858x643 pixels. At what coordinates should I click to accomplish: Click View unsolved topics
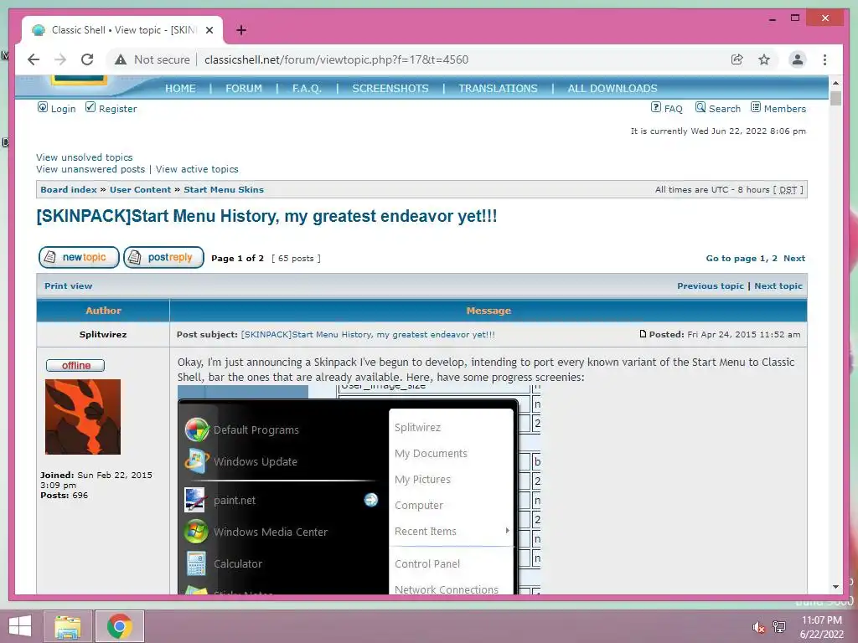[85, 157]
